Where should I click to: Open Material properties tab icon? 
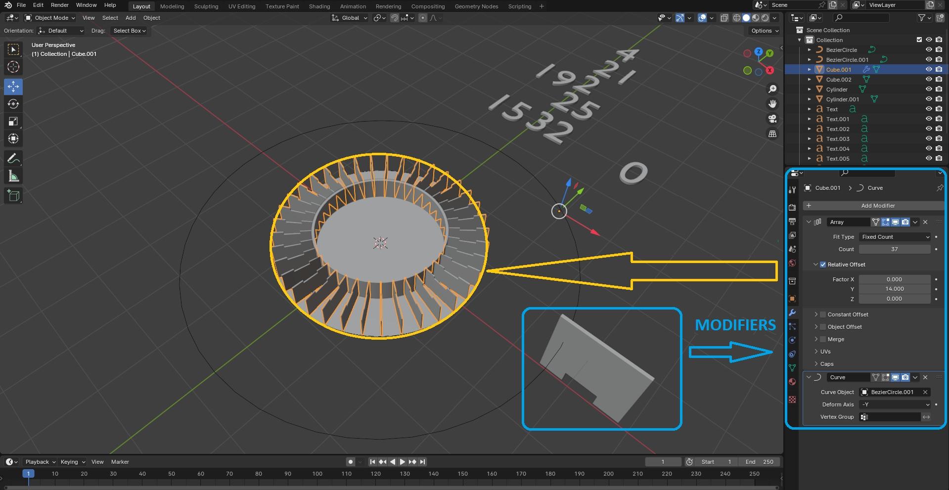pos(792,382)
